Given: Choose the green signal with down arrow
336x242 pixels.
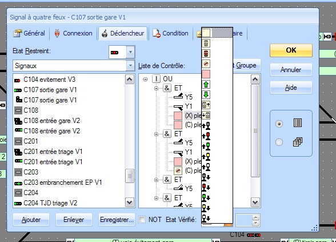Looking at the screenshot, I should [x=206, y=197].
